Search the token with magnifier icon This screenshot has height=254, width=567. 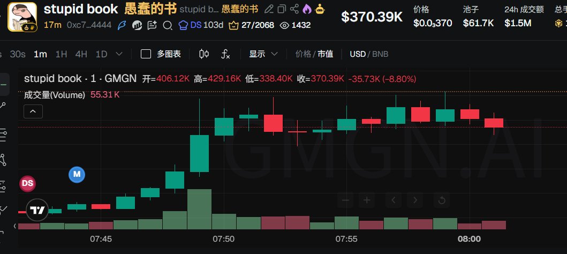tap(168, 25)
